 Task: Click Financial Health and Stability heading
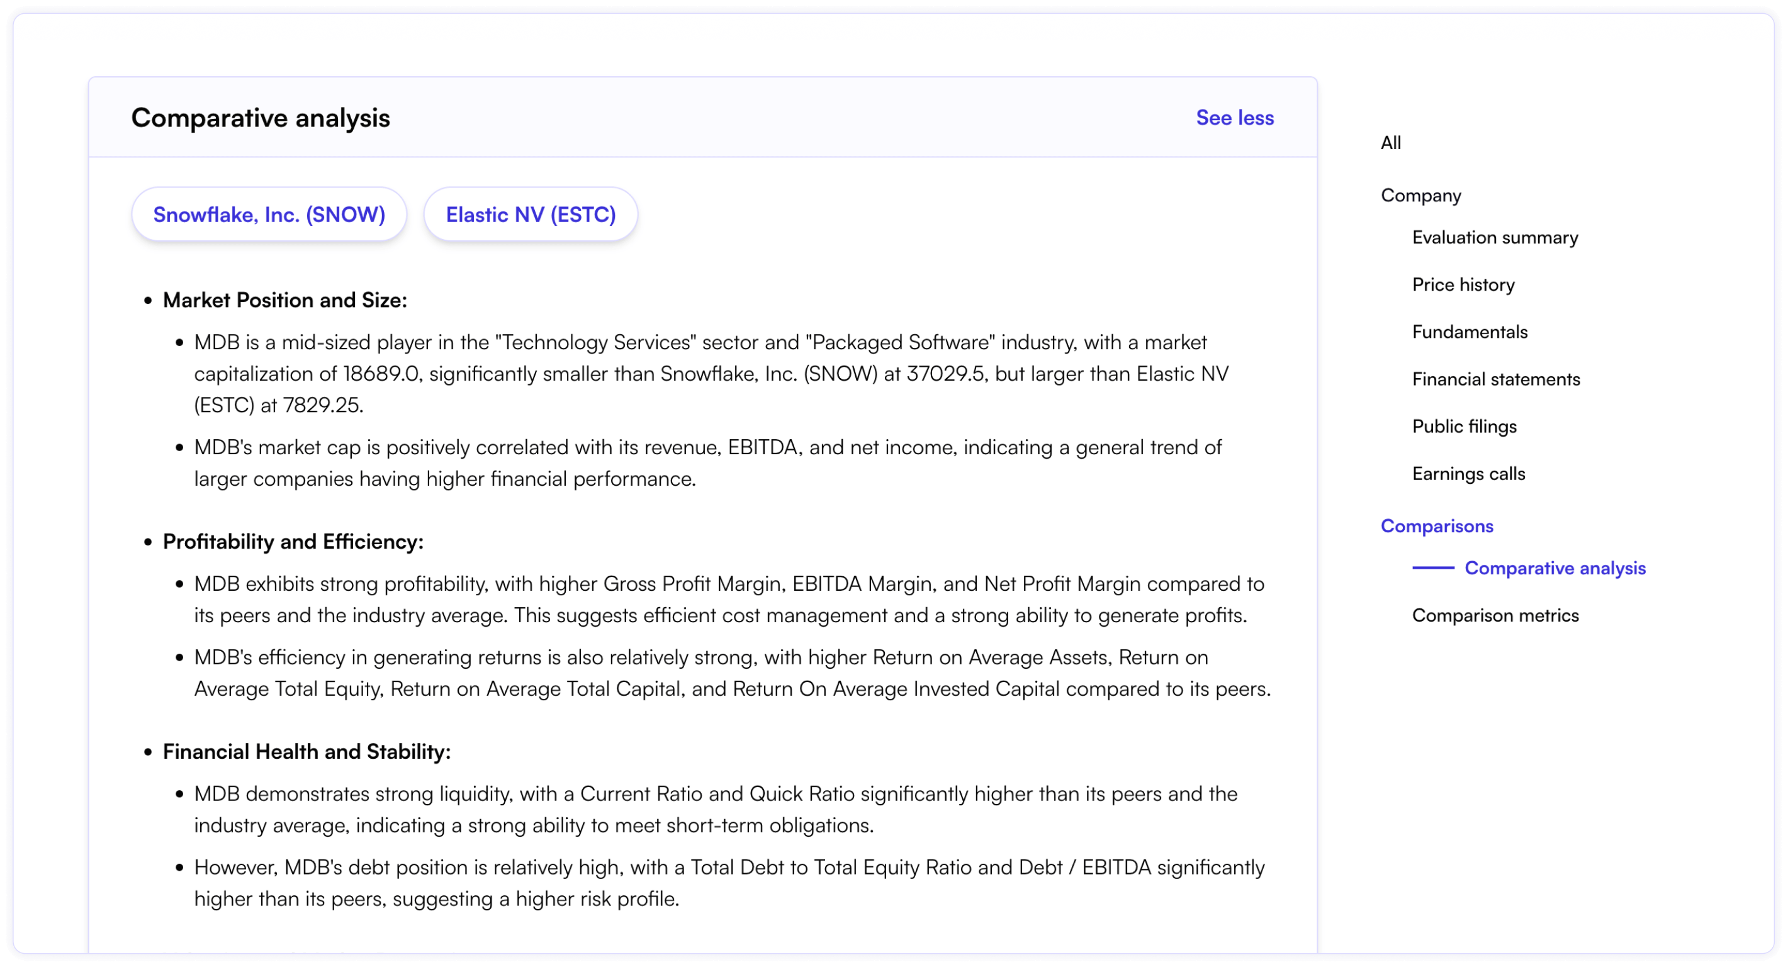(306, 752)
